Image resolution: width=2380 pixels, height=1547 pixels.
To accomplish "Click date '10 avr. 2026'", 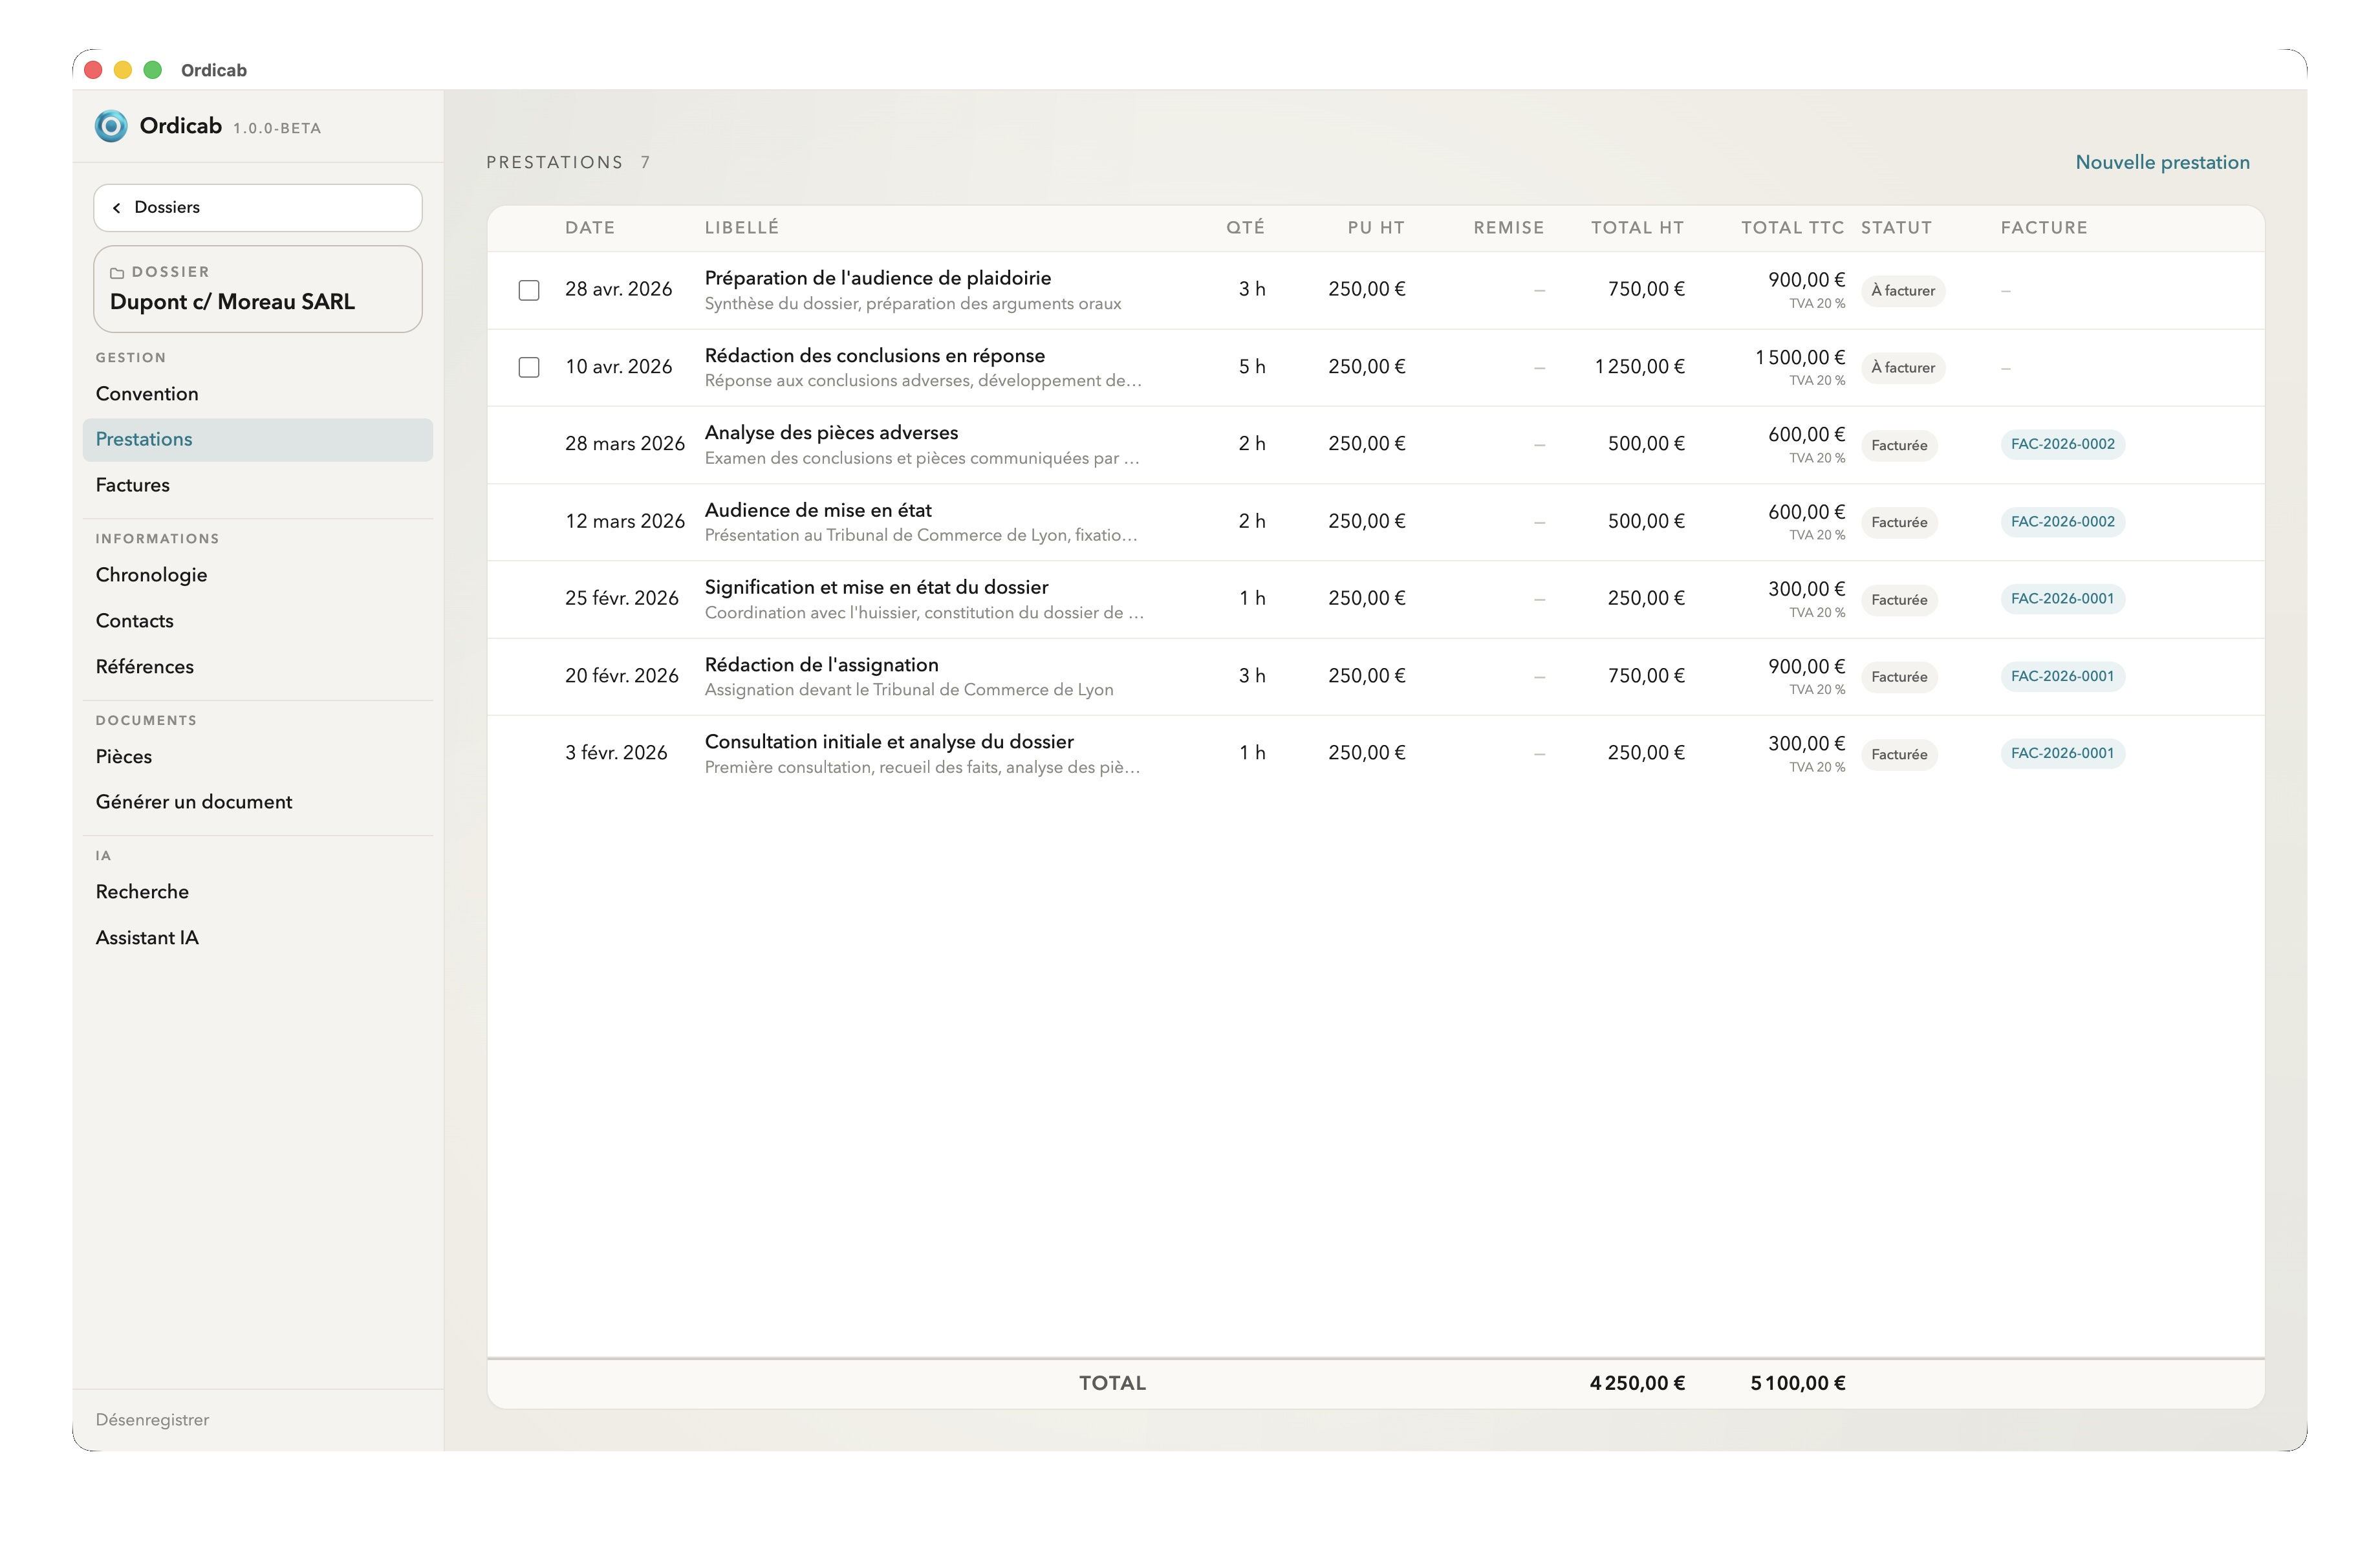I will tap(618, 367).
